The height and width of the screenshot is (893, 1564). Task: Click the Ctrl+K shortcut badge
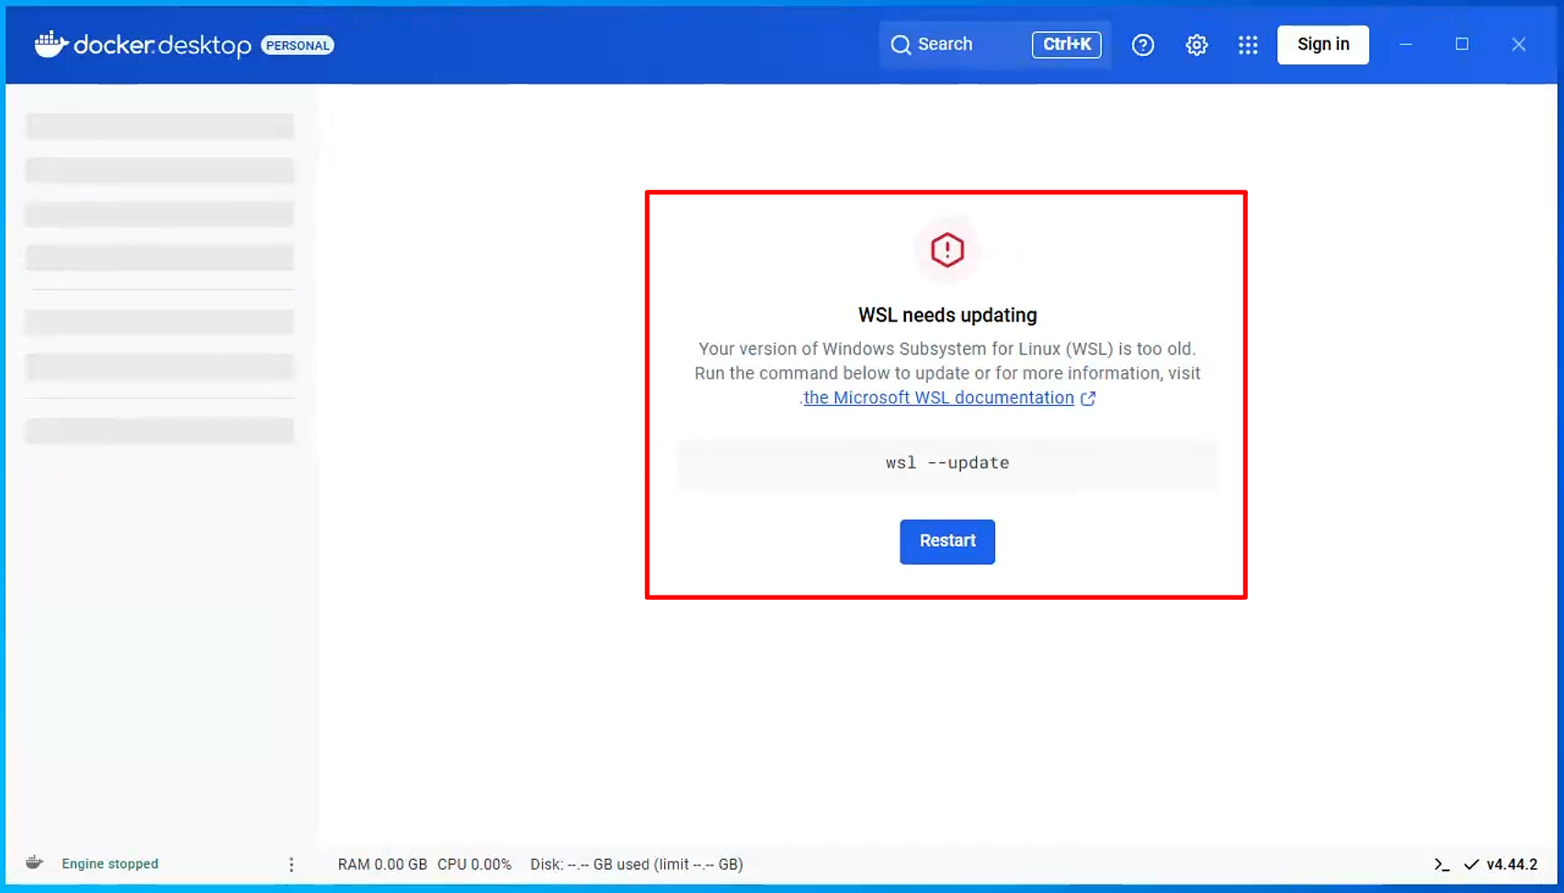1067,44
